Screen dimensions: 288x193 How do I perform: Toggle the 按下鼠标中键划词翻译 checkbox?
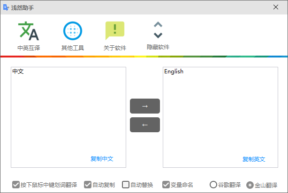coord(16,185)
